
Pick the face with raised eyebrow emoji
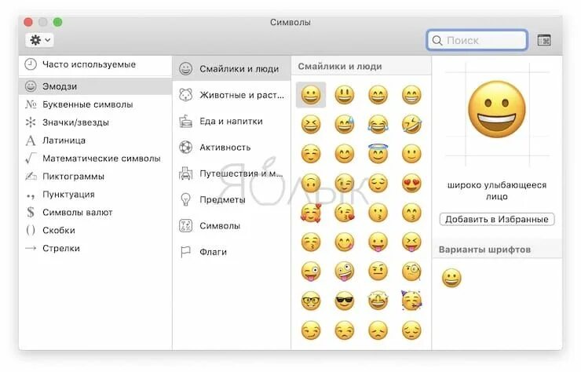coord(378,272)
